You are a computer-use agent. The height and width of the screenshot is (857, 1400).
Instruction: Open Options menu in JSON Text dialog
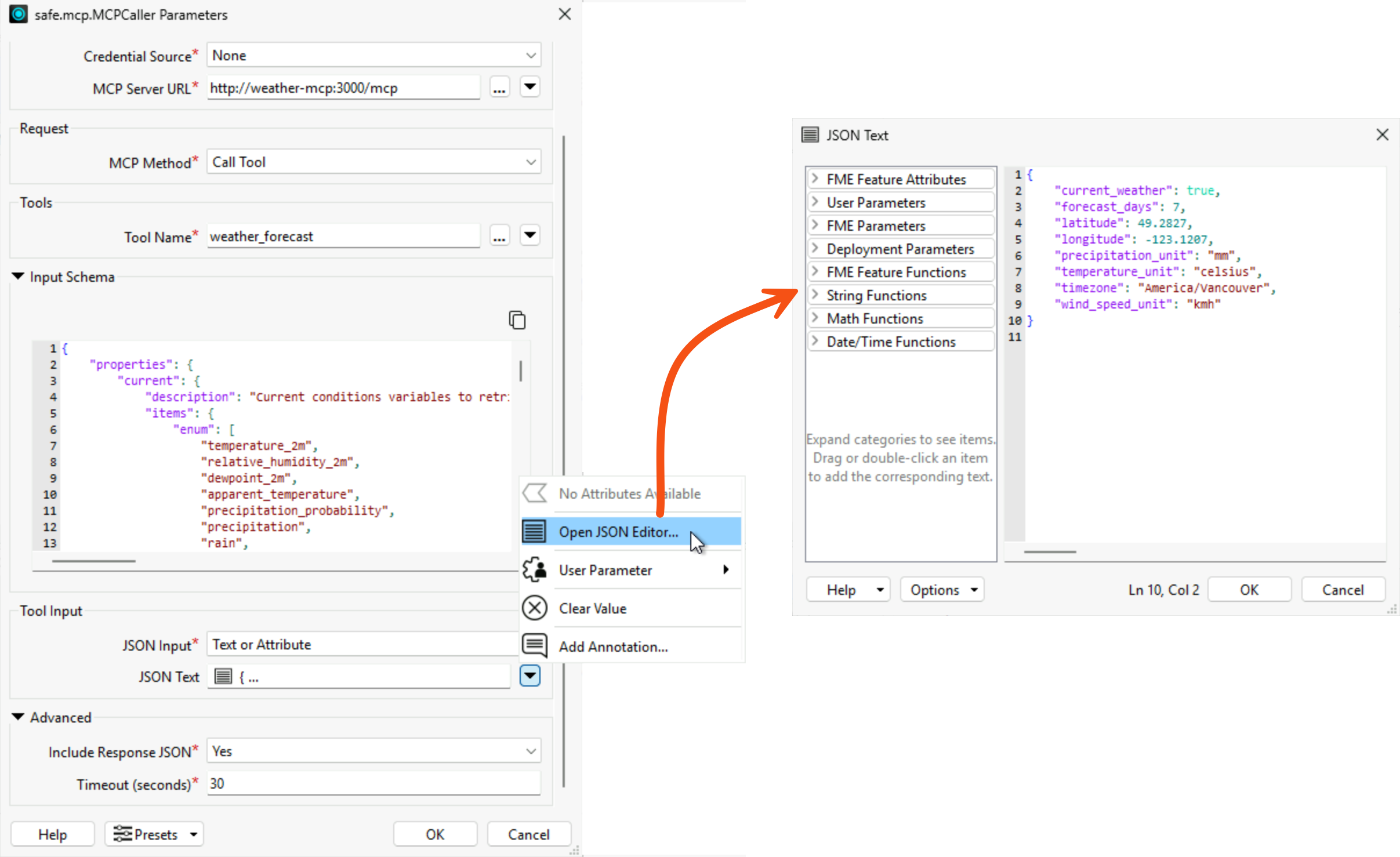(x=942, y=590)
